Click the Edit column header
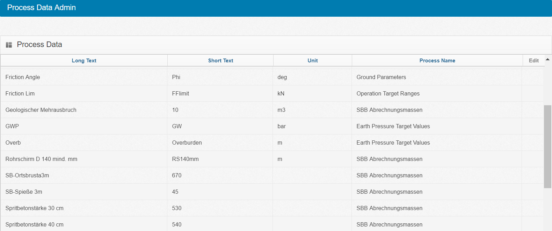This screenshot has height=231, width=552. pos(533,61)
